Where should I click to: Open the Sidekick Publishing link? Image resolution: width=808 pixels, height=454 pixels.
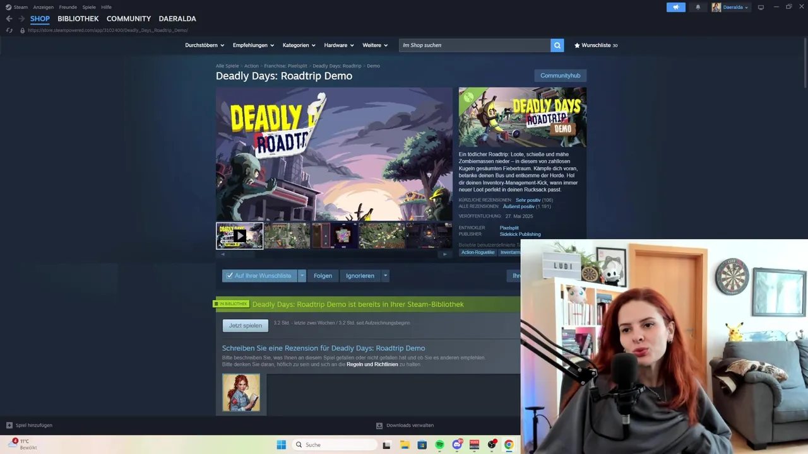tap(520, 234)
